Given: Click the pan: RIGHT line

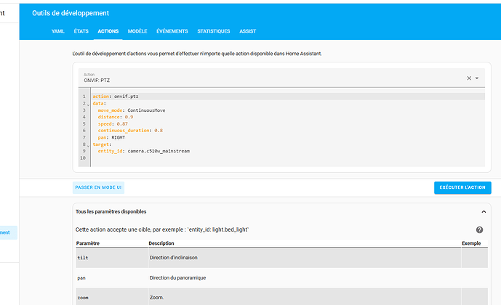Looking at the screenshot, I should pos(111,137).
